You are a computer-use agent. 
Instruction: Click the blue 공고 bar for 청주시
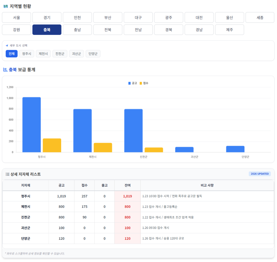click(x=32, y=124)
